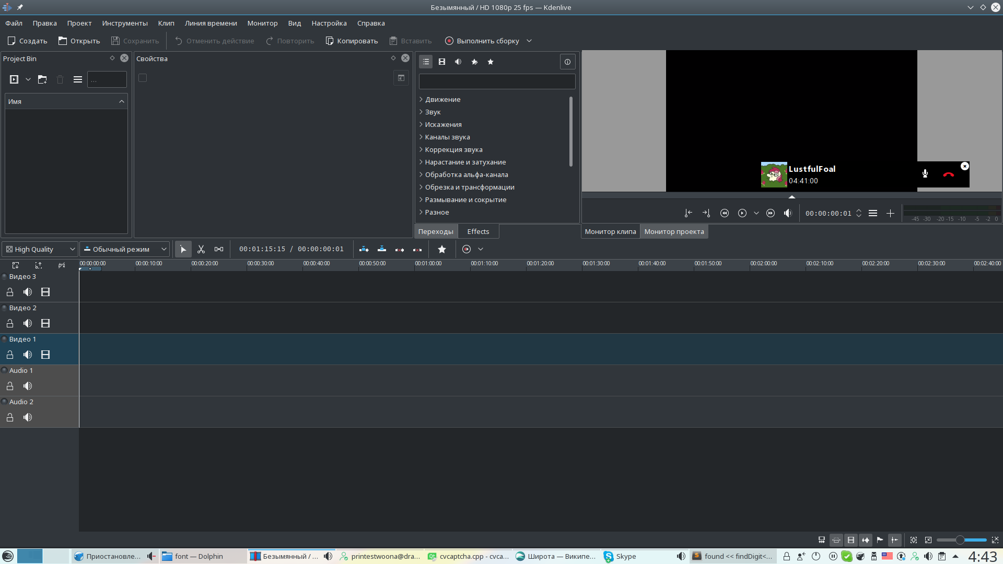Click the play button in project monitor

[x=742, y=213]
